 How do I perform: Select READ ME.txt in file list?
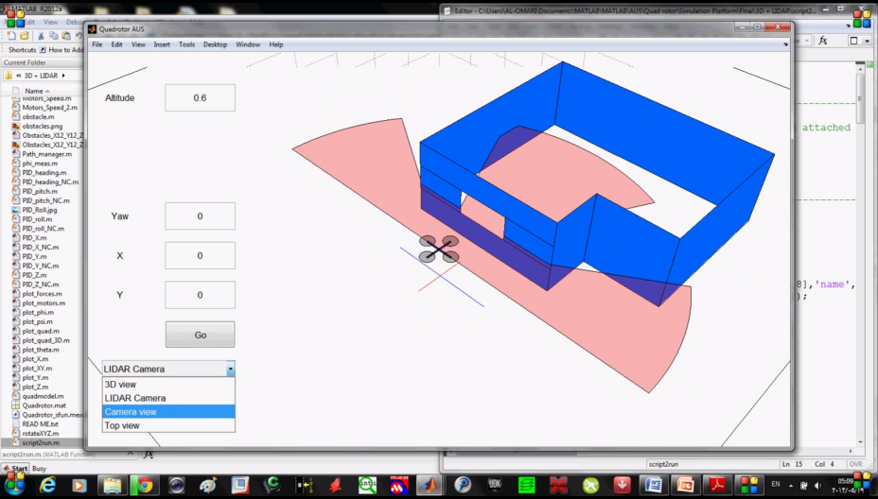[42, 424]
